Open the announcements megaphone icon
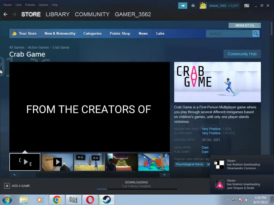This screenshot has height=205, width=274. 182,6
